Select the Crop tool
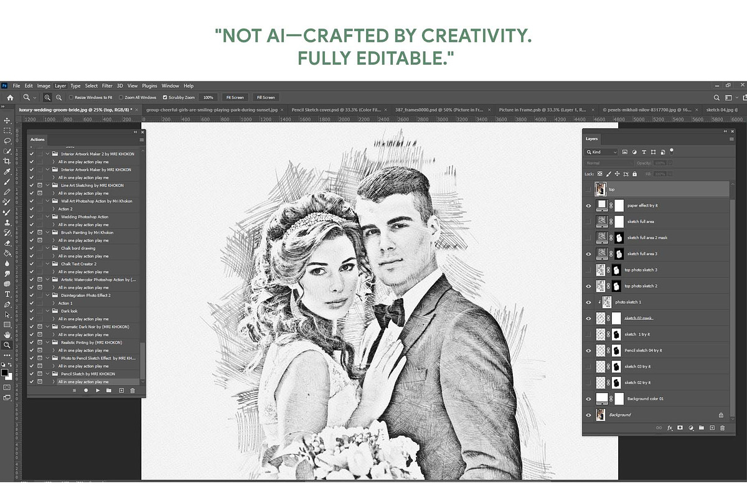Viewport: 747px width, 498px height. [x=7, y=162]
